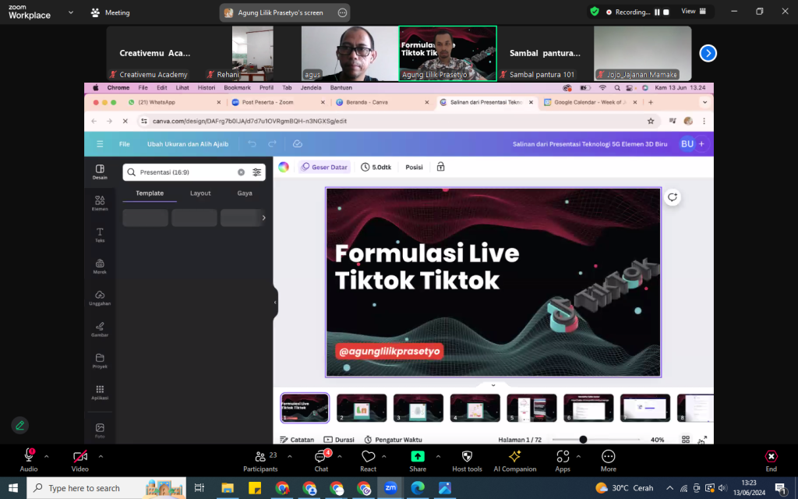798x499 pixels.
Task: Open Zoom Apps button
Action: coord(563,461)
